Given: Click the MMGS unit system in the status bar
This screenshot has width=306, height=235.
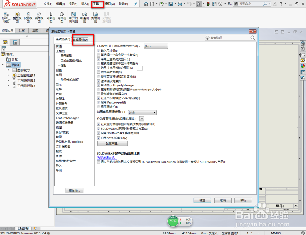Looking at the screenshot, I should [276, 233].
